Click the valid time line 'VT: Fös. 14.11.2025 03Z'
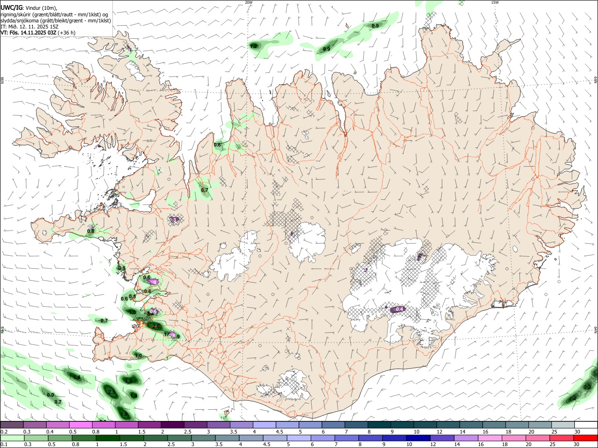The image size is (598, 448). tap(28, 33)
